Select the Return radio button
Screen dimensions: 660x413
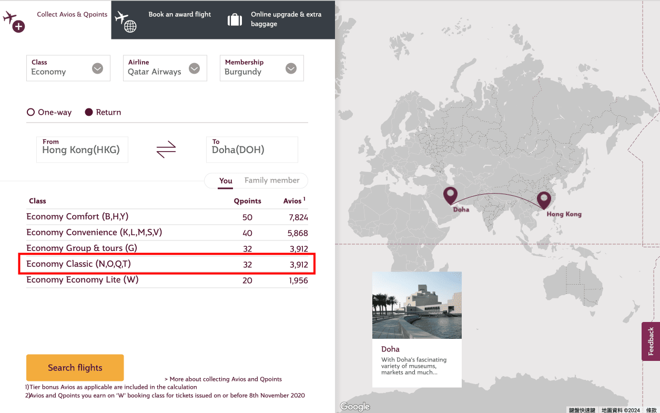[x=89, y=112]
